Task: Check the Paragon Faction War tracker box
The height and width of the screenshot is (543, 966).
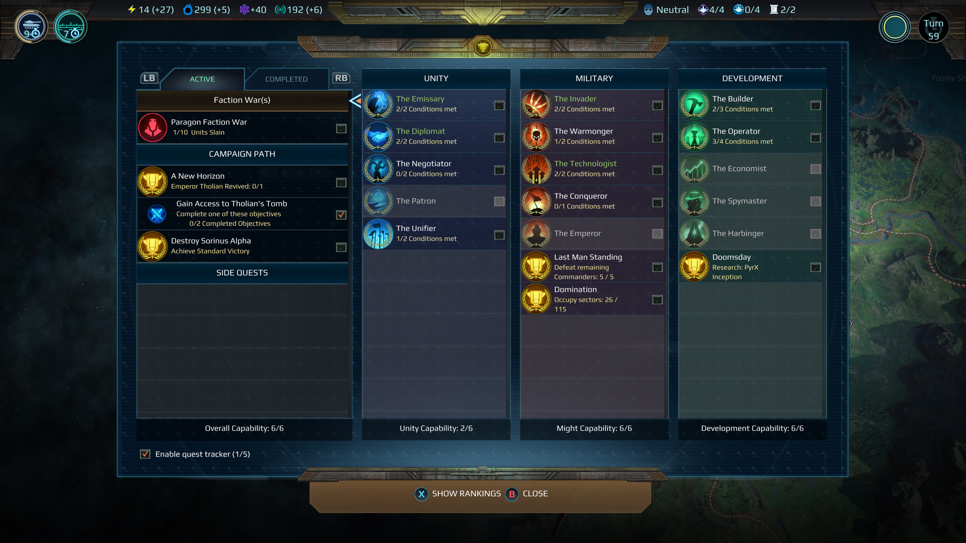Action: pyautogui.click(x=341, y=129)
